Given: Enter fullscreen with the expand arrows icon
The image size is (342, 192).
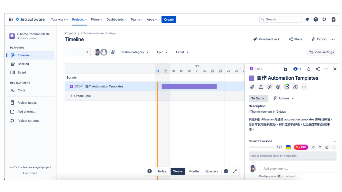Looking at the screenshot, I should 235,171.
